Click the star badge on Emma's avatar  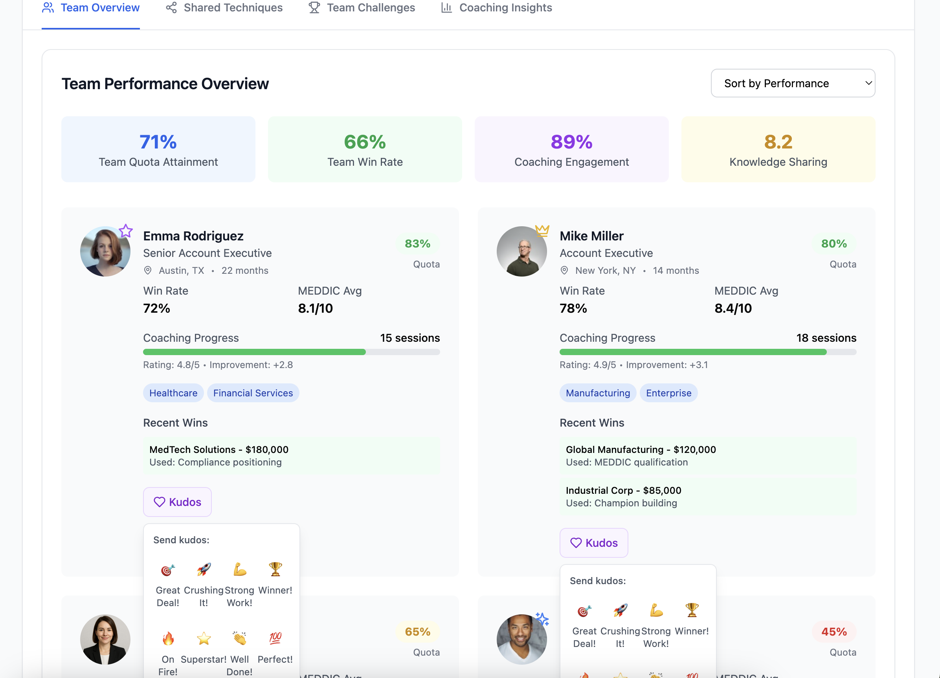[x=126, y=231]
